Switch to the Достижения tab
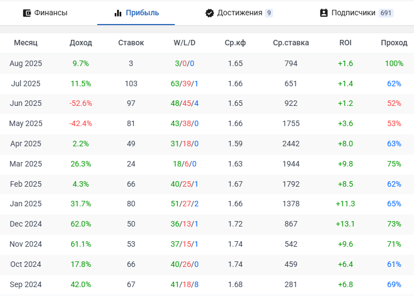The width and height of the screenshot is (414, 298). [x=239, y=13]
